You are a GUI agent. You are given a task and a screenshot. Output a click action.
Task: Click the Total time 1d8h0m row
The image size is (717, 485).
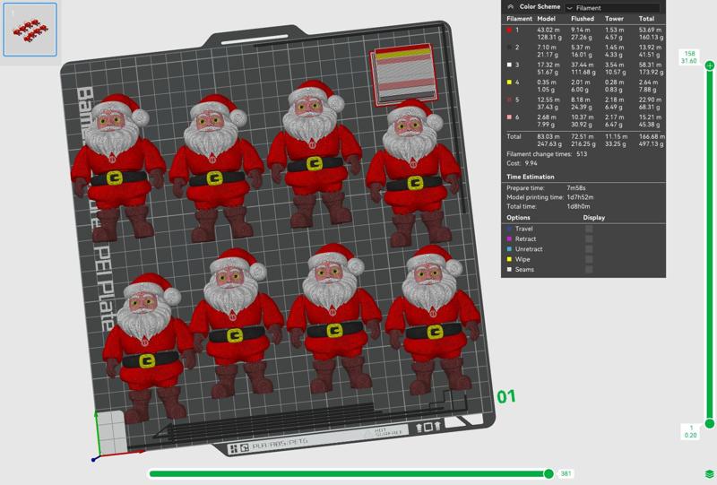click(x=549, y=206)
